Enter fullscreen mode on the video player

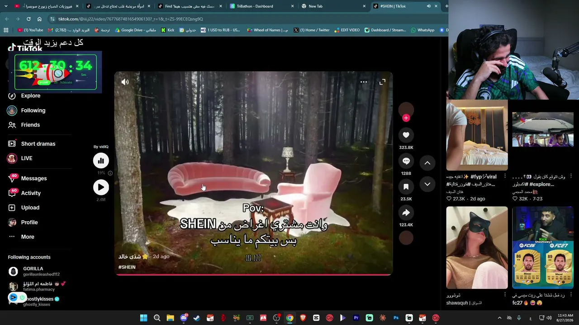(382, 82)
